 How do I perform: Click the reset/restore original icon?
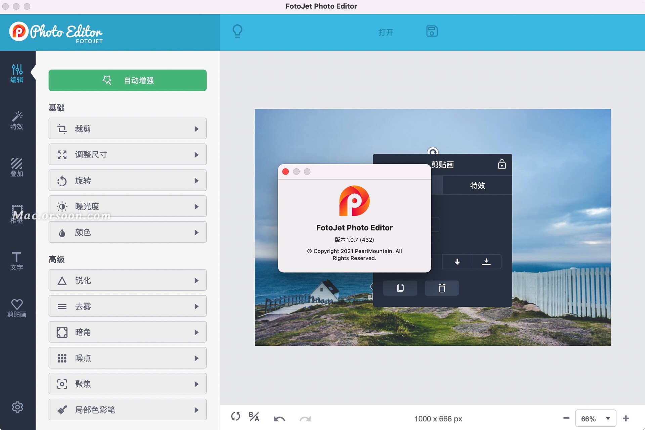click(x=235, y=417)
